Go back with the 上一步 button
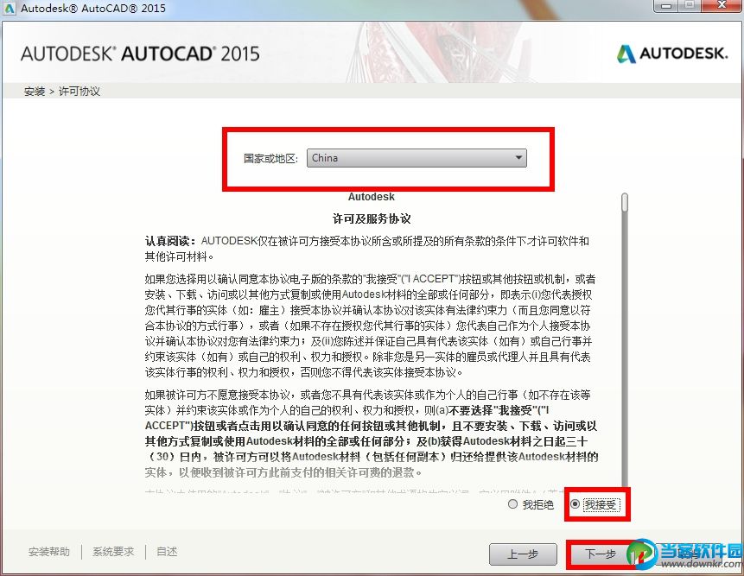Image resolution: width=744 pixels, height=576 pixels. (x=523, y=554)
